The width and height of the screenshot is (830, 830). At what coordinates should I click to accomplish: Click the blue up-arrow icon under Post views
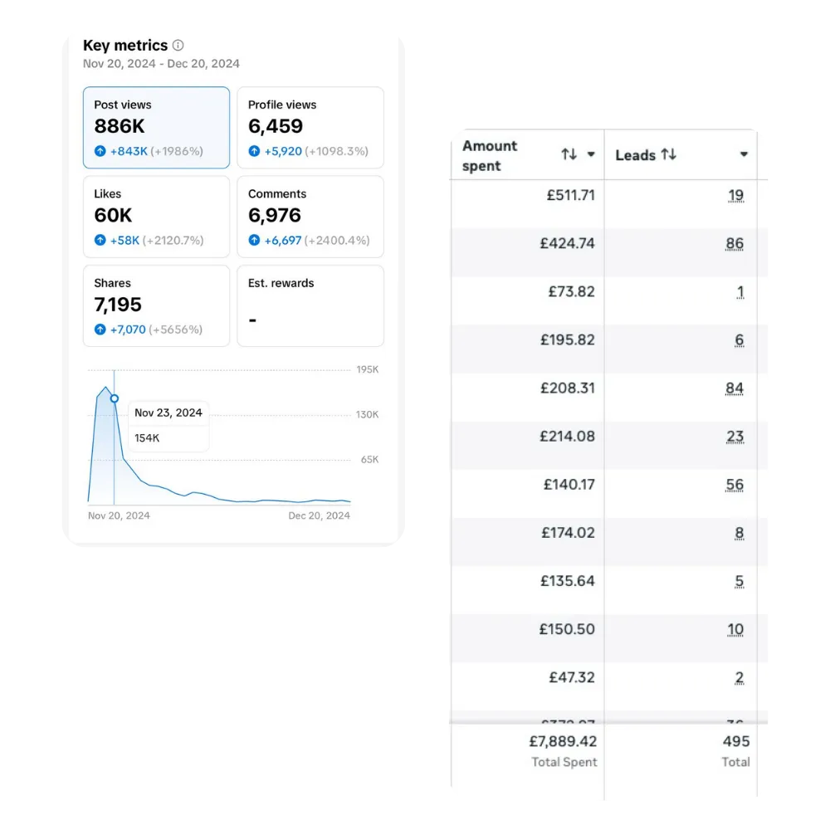[100, 151]
